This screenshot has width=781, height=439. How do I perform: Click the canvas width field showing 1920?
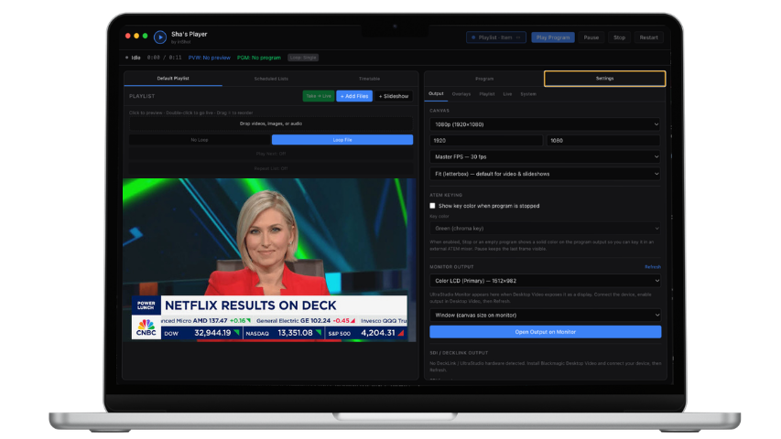486,140
